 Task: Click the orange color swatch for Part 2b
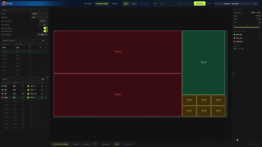[x=2, y=94]
